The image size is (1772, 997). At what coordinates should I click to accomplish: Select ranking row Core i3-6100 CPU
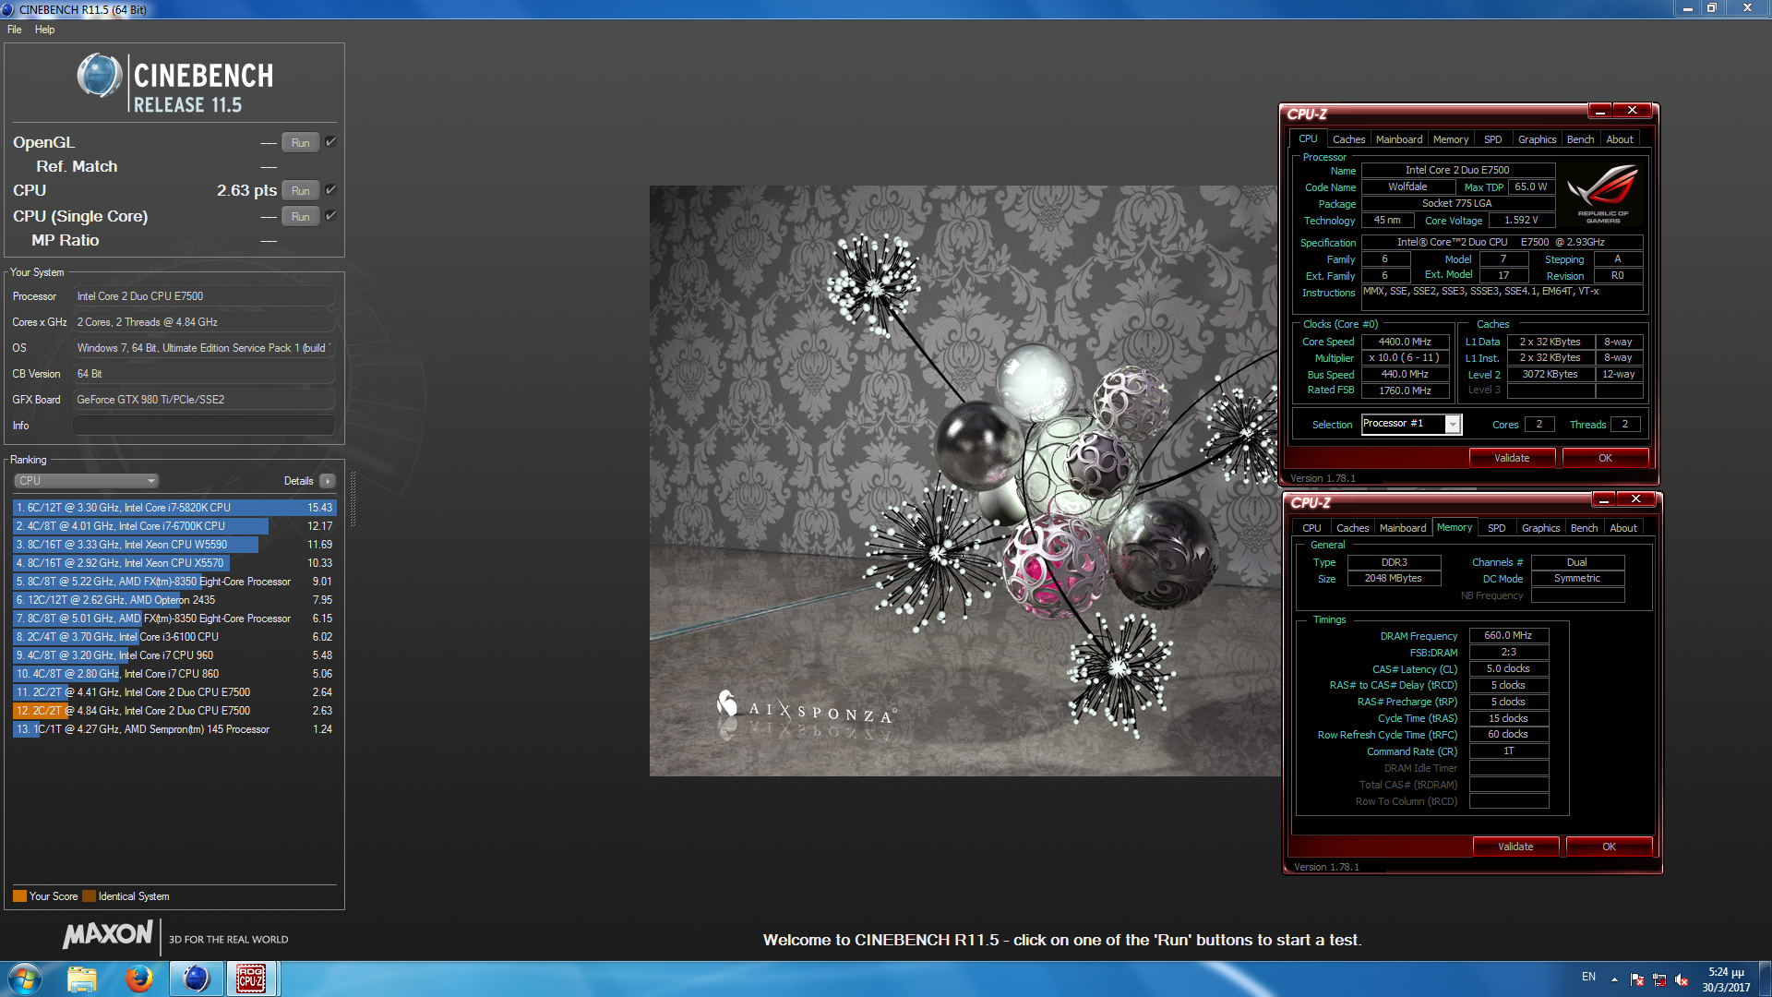(x=174, y=637)
